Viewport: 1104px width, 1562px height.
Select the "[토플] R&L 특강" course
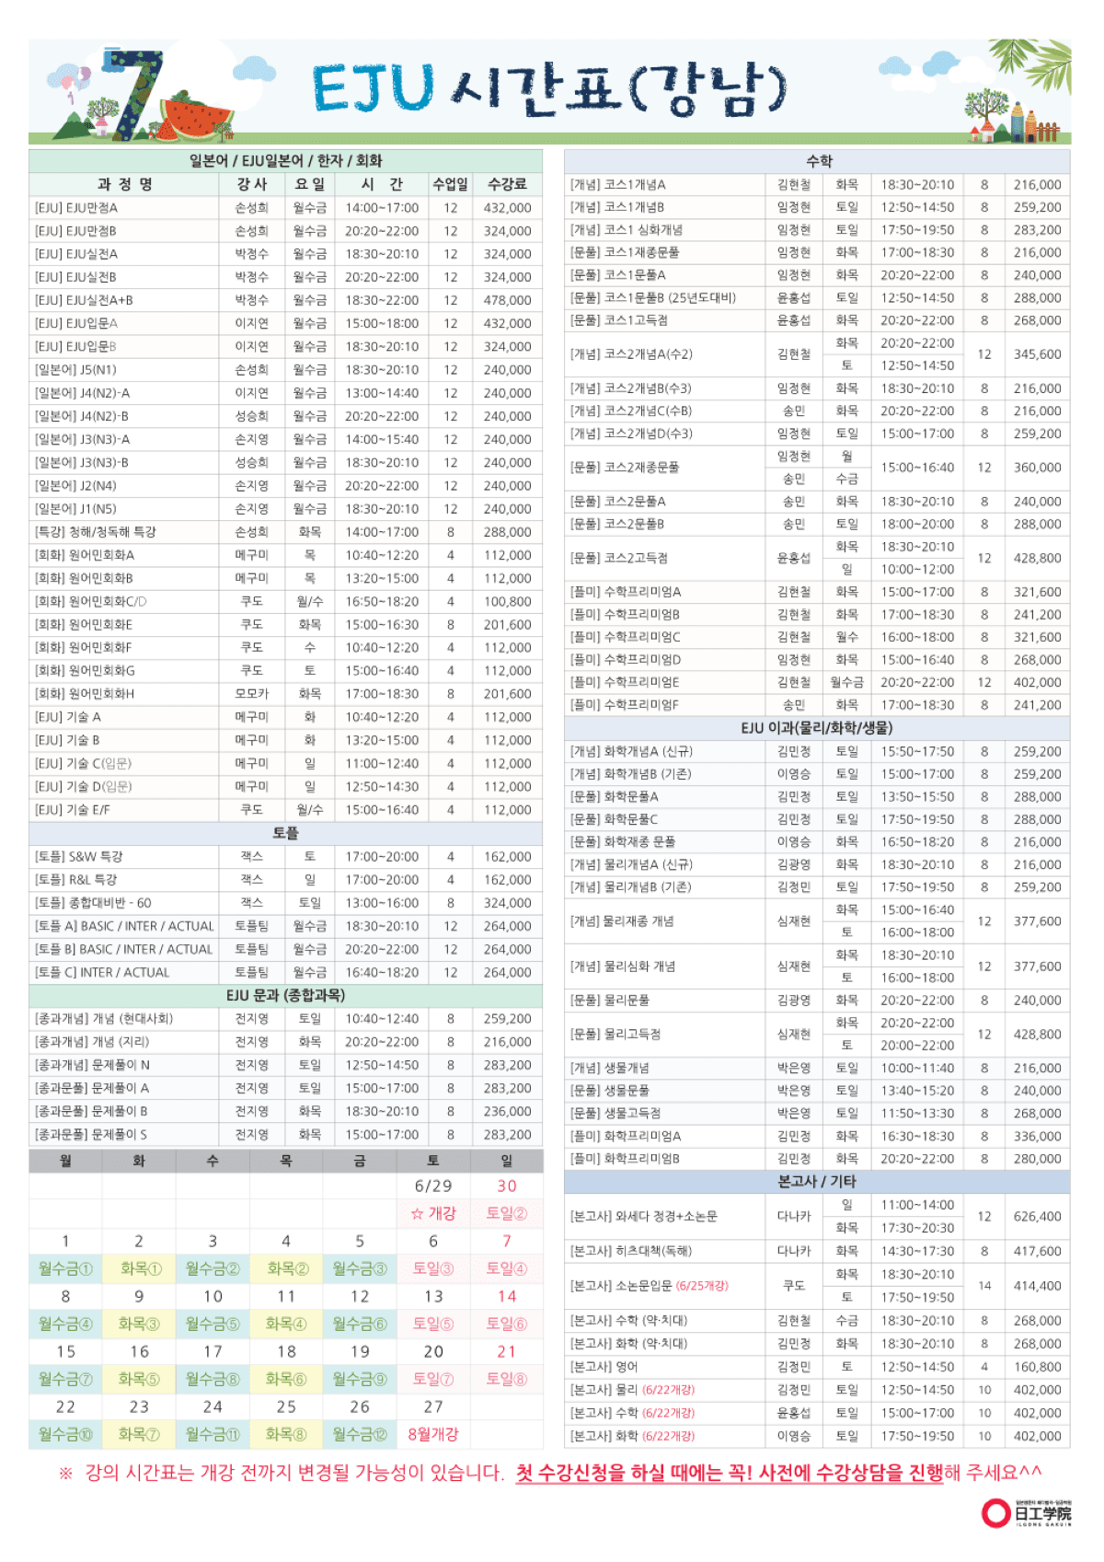75,880
